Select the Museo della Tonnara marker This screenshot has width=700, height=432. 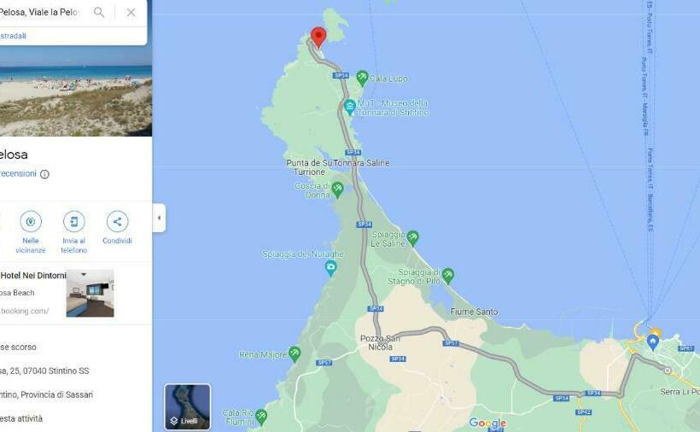coord(349,108)
